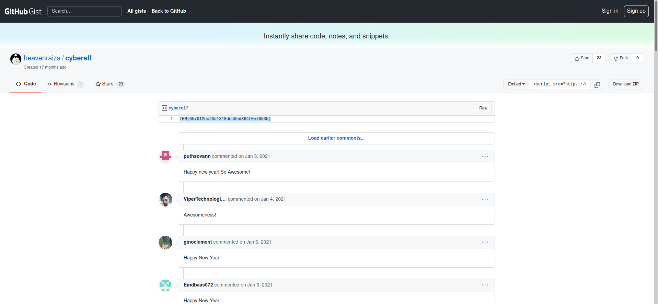Click the GitHub Gist logo

[23, 11]
